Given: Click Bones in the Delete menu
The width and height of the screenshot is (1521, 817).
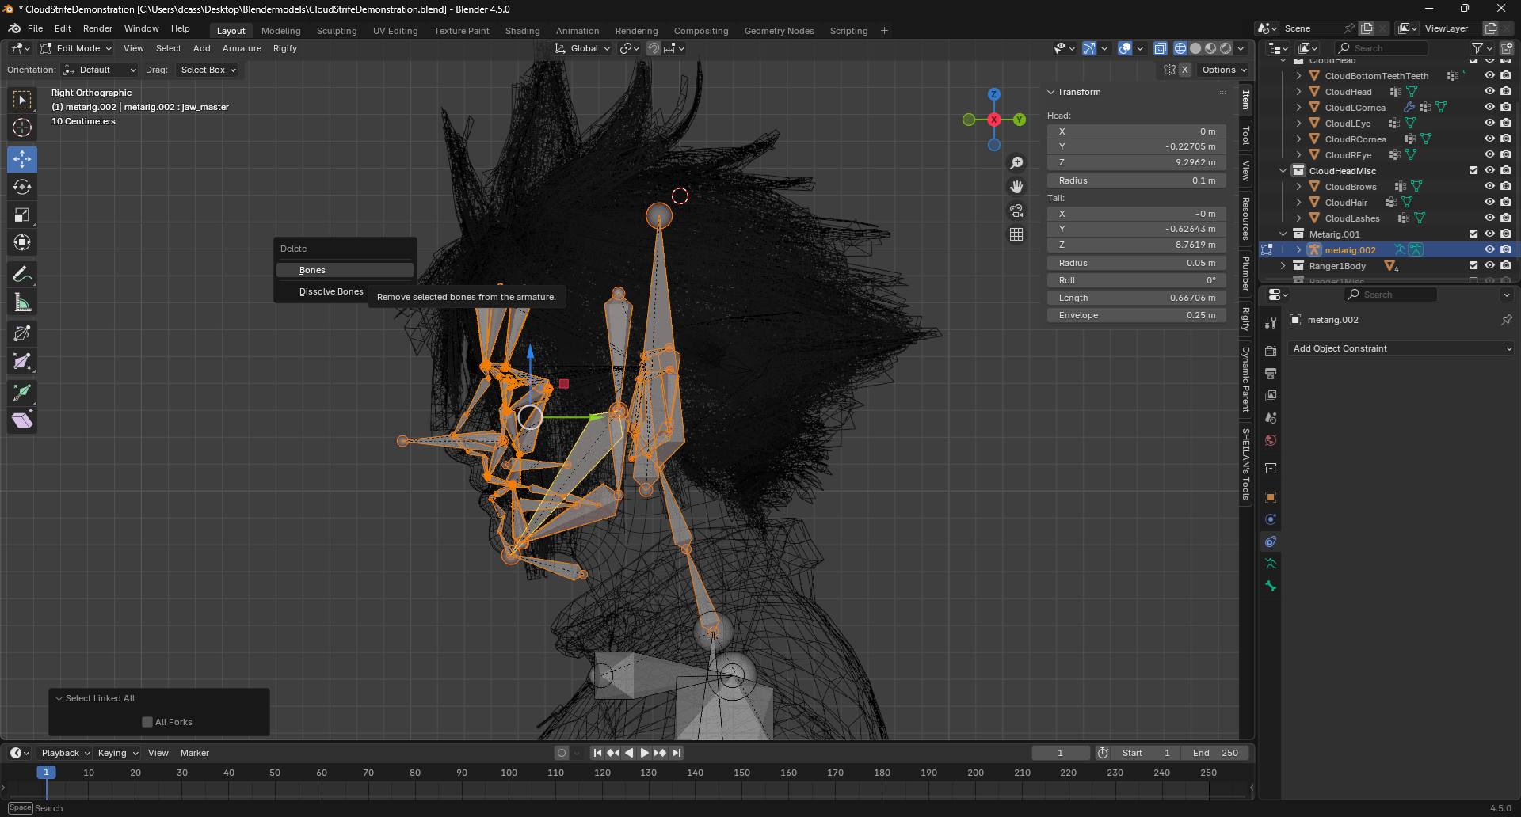Looking at the screenshot, I should pos(345,270).
